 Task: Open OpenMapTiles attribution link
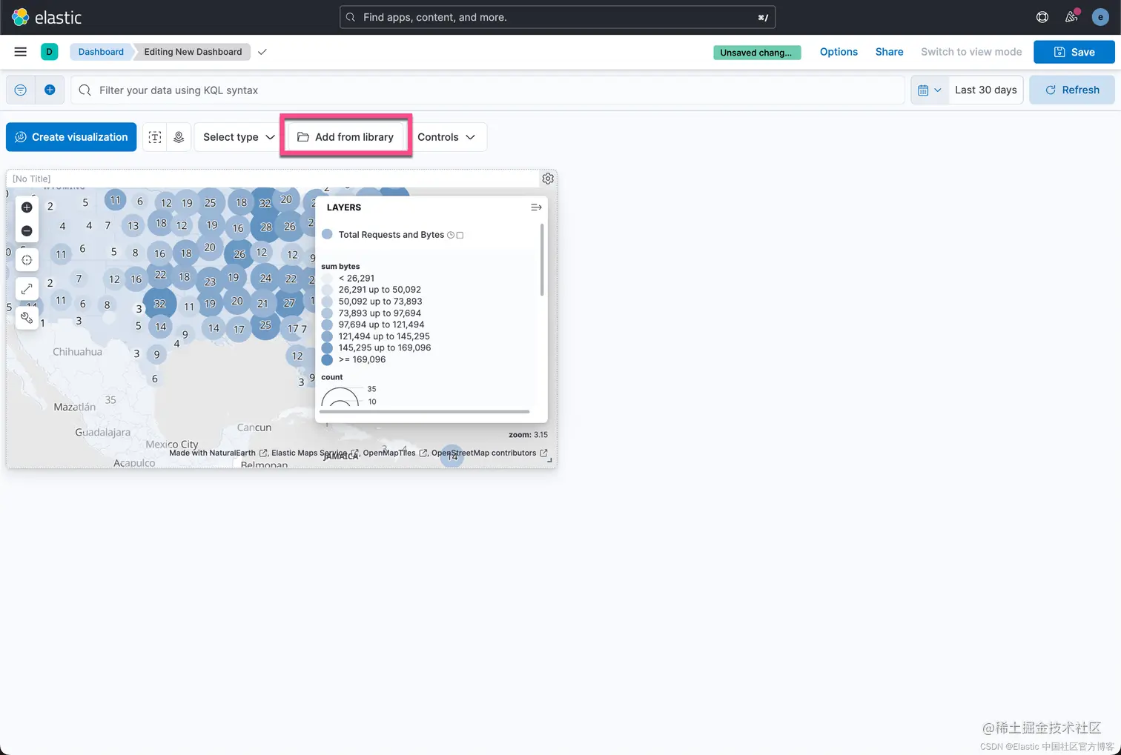coord(389,453)
